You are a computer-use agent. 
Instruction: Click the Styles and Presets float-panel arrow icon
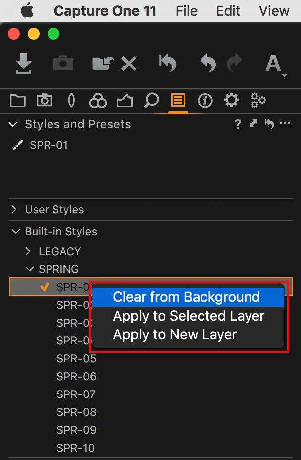point(253,124)
